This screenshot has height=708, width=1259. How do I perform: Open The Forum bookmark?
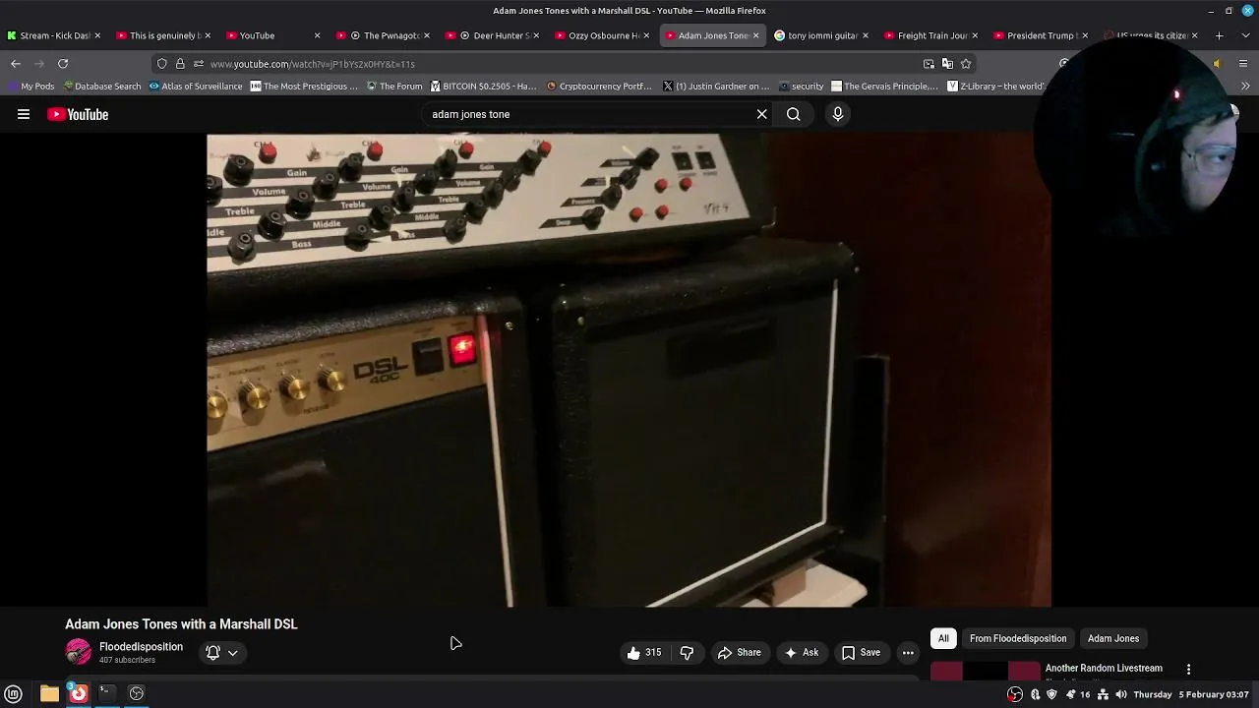(x=394, y=86)
